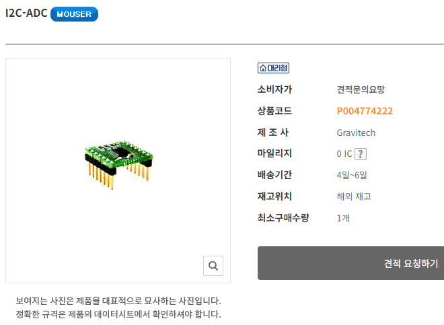Click the 상품코드 label
444x325 pixels.
[x=274, y=111]
